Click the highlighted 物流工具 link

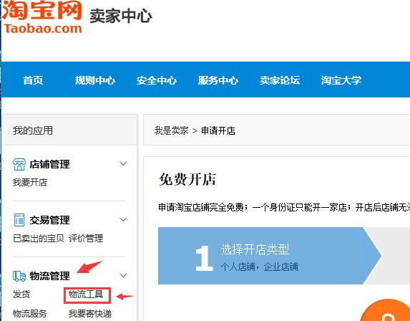click(x=86, y=294)
